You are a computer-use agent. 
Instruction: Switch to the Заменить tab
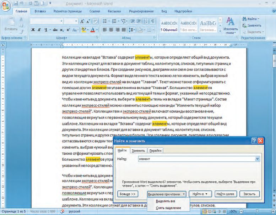[138, 150]
